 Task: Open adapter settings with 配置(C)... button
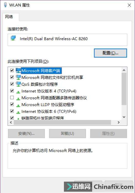pos(110,53)
